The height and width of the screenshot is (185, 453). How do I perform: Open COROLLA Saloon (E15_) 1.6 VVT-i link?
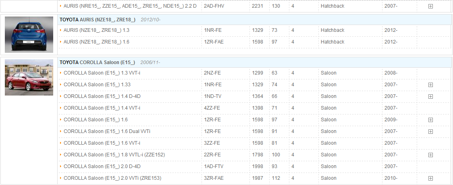point(102,143)
